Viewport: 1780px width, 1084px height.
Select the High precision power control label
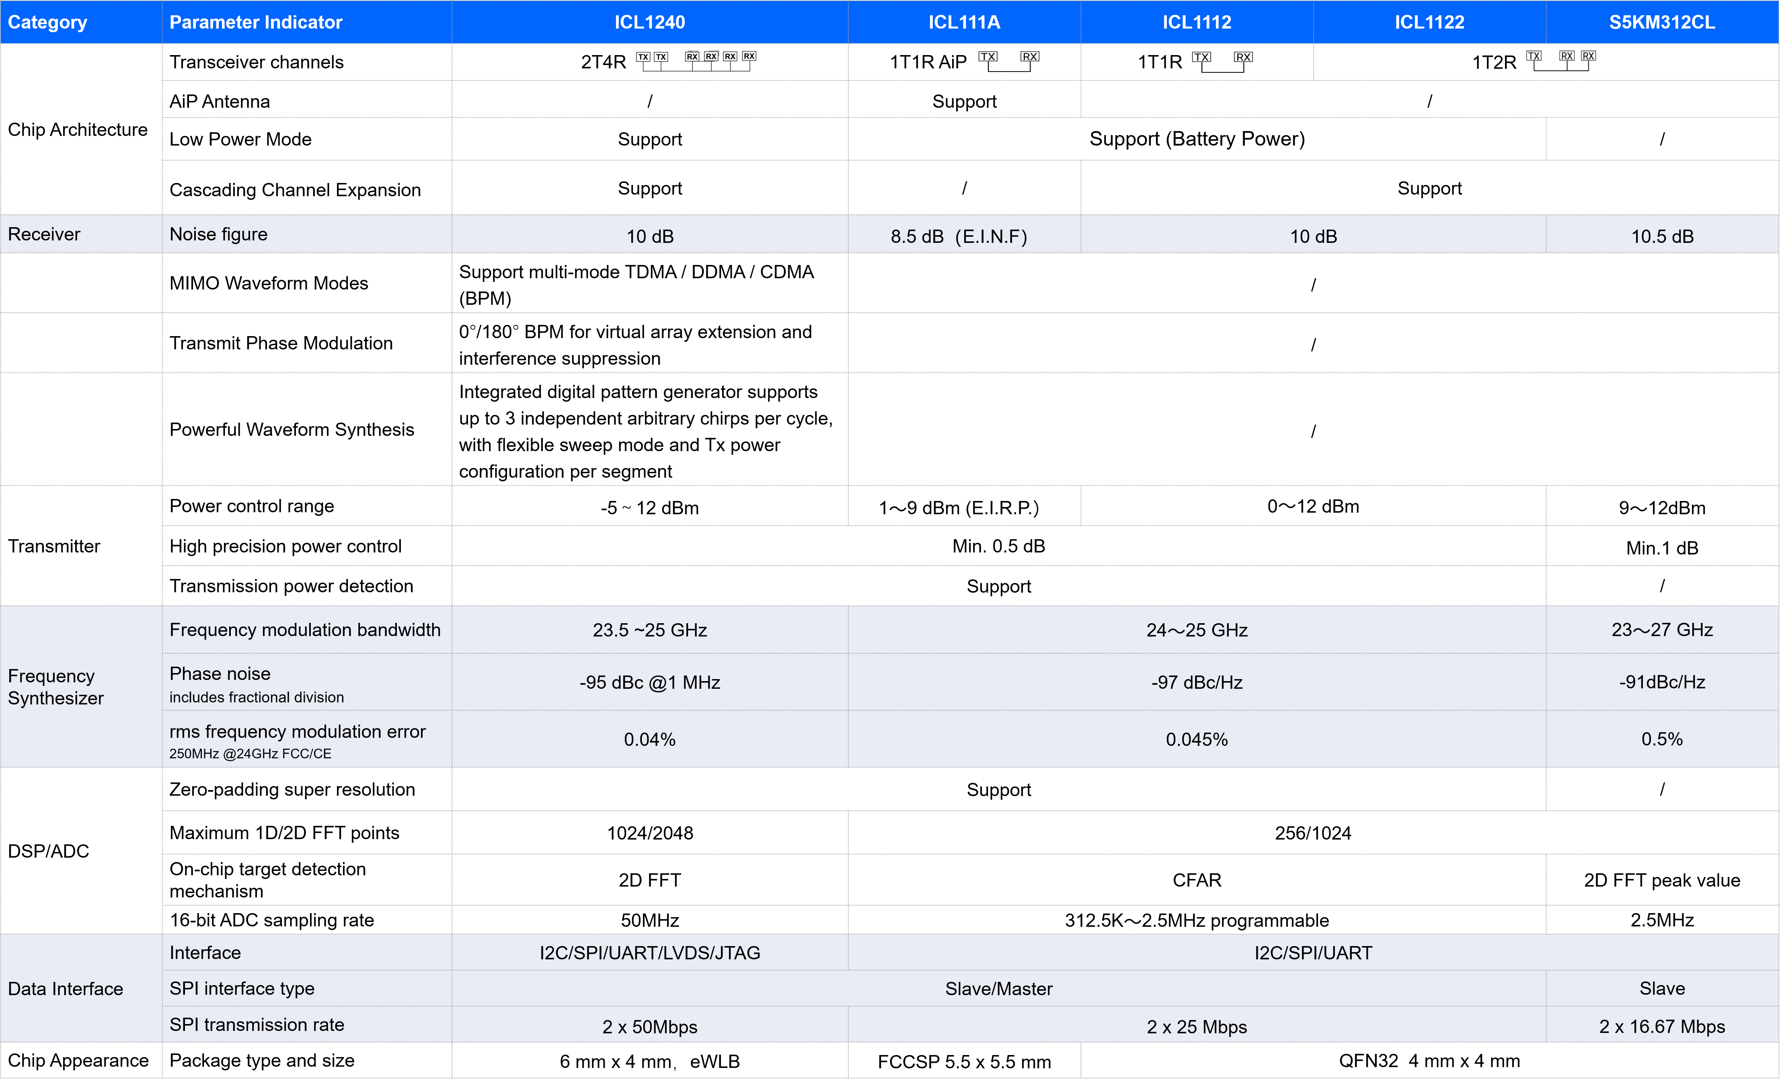285,546
